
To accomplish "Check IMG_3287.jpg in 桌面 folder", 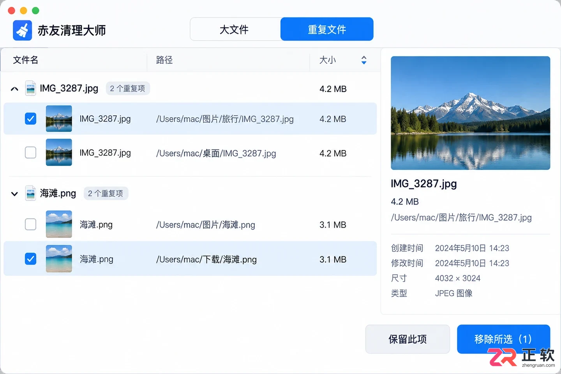I will (x=30, y=152).
